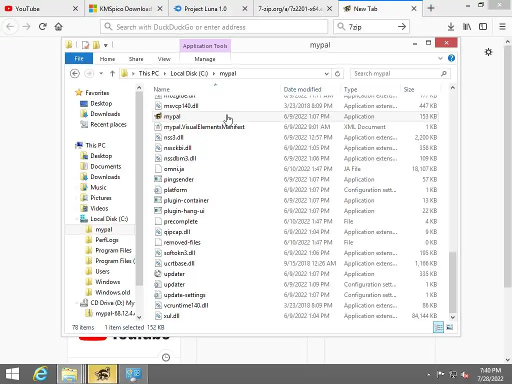Toggle the browser sidebar icon
Viewport: 512px width, 384px height.
pos(483,27)
